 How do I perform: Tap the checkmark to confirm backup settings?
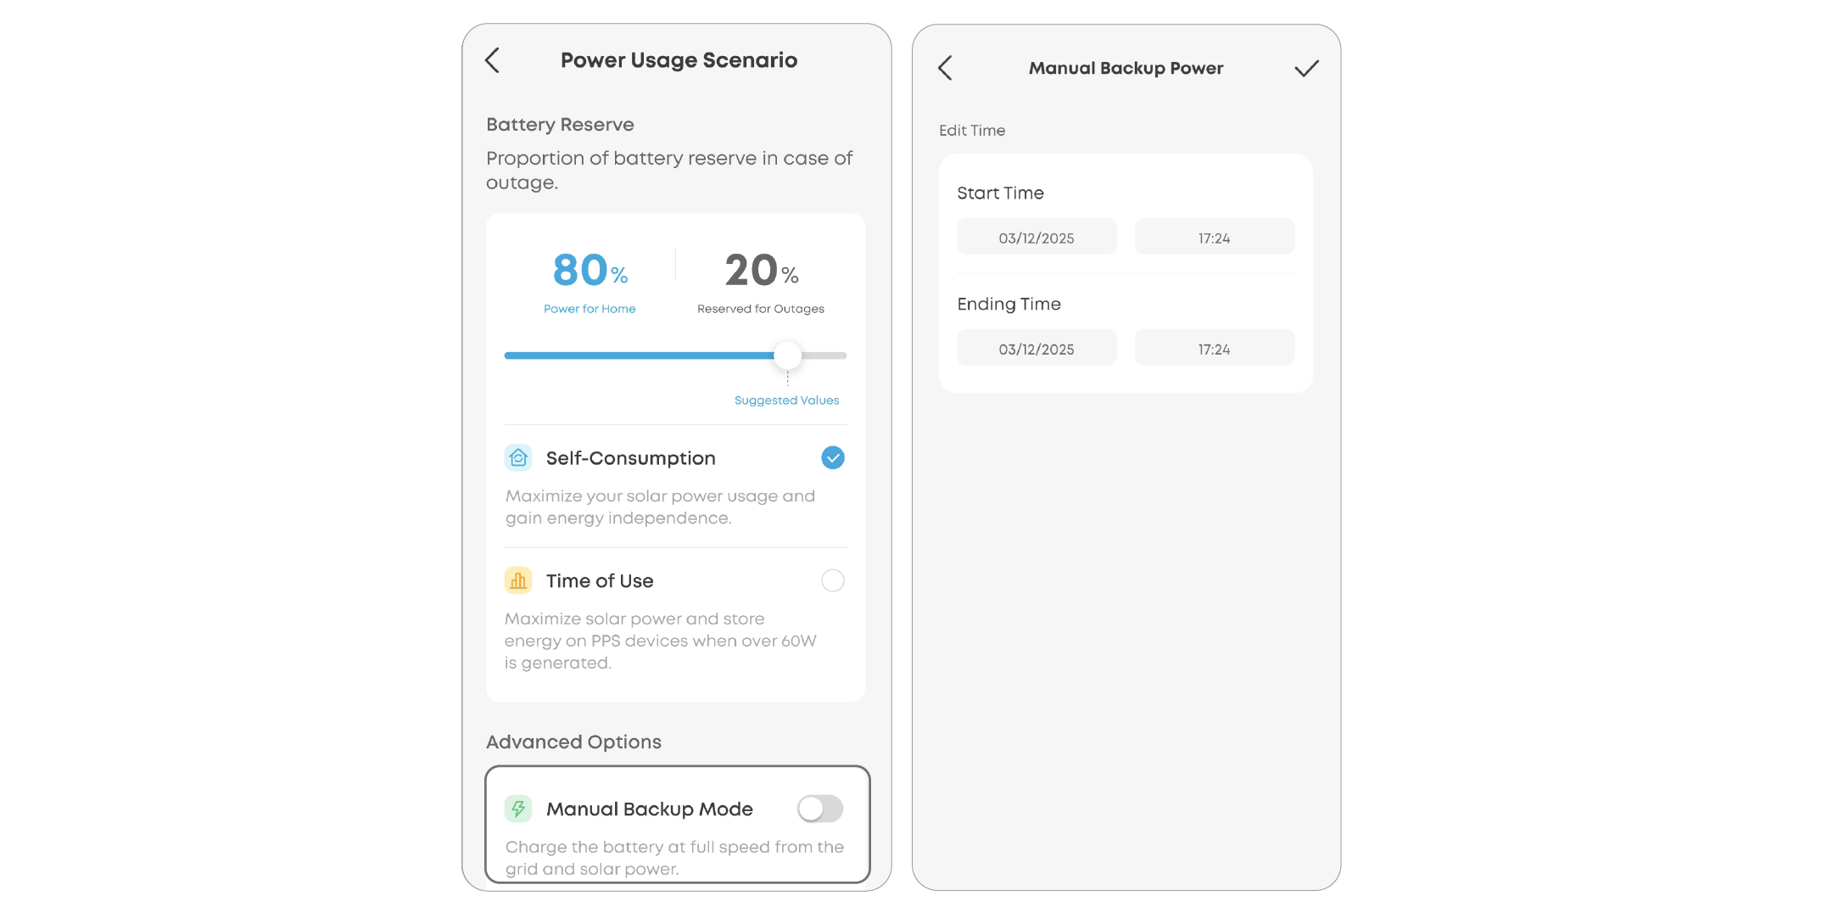coord(1306,68)
